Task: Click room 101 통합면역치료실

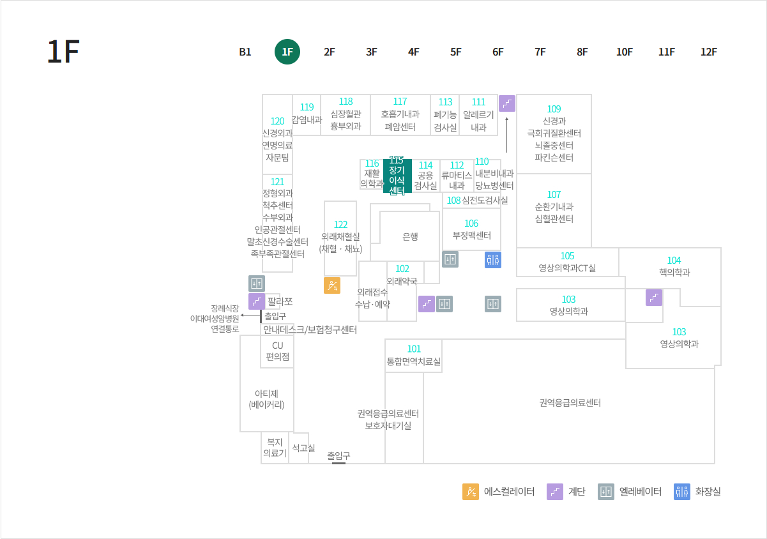Action: [414, 356]
